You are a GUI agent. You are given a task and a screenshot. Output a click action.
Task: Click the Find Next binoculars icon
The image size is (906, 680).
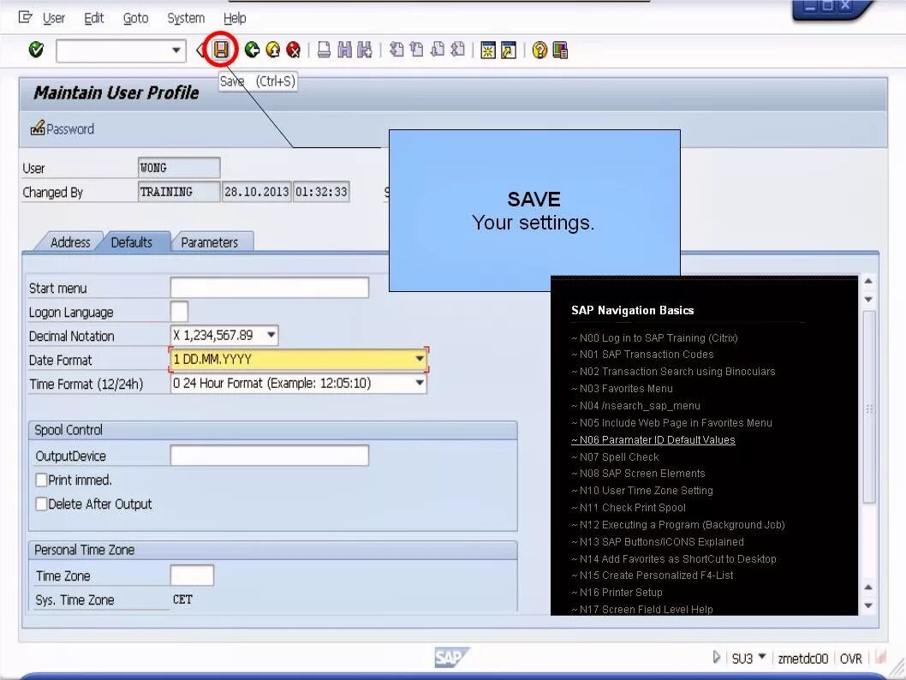click(365, 51)
